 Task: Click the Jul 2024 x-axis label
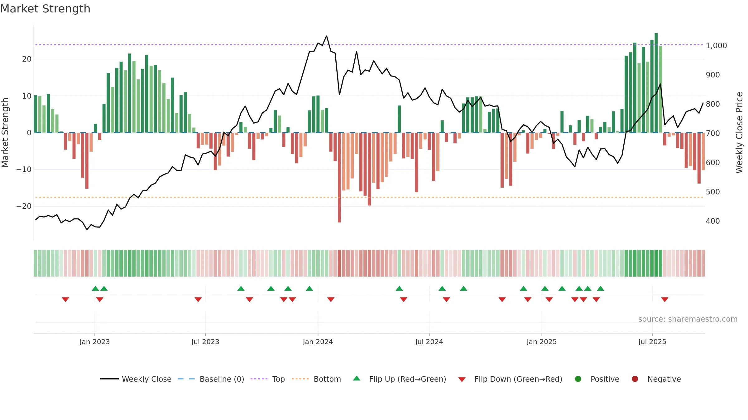[429, 342]
